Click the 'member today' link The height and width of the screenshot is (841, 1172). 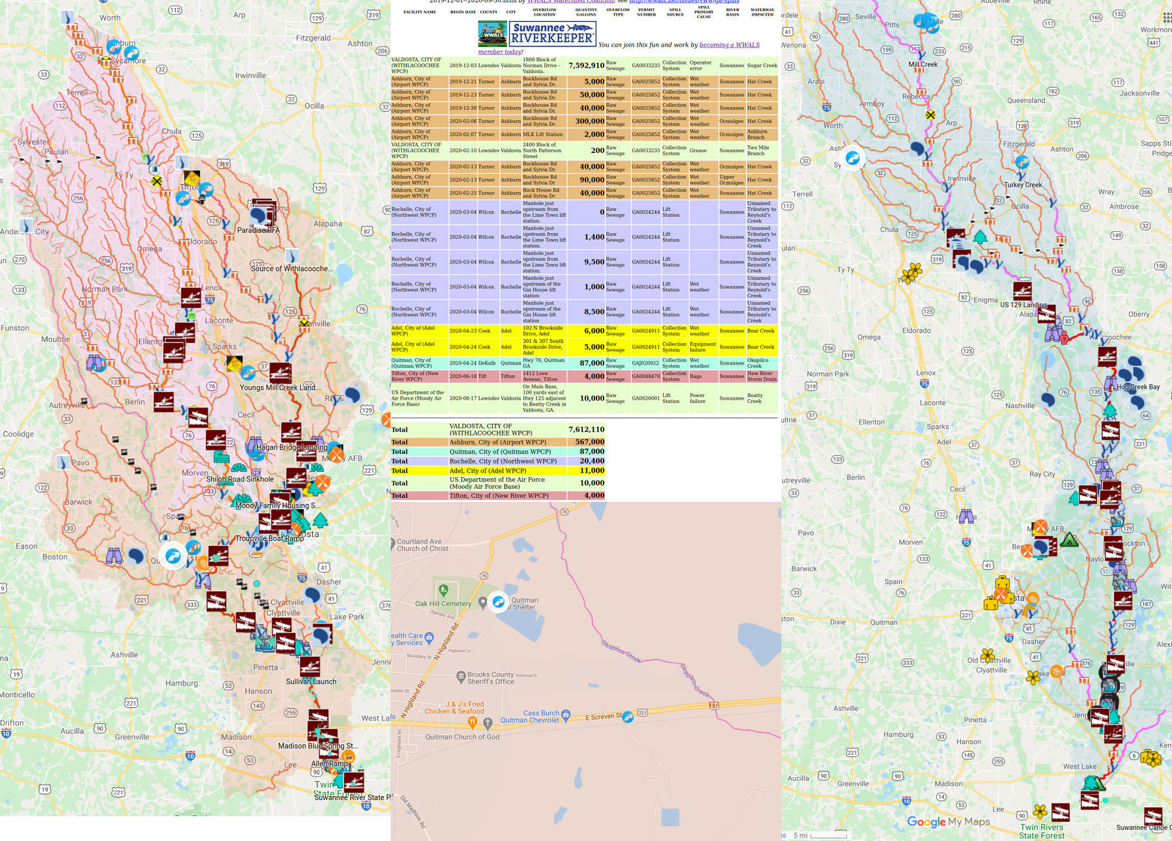[x=499, y=52]
